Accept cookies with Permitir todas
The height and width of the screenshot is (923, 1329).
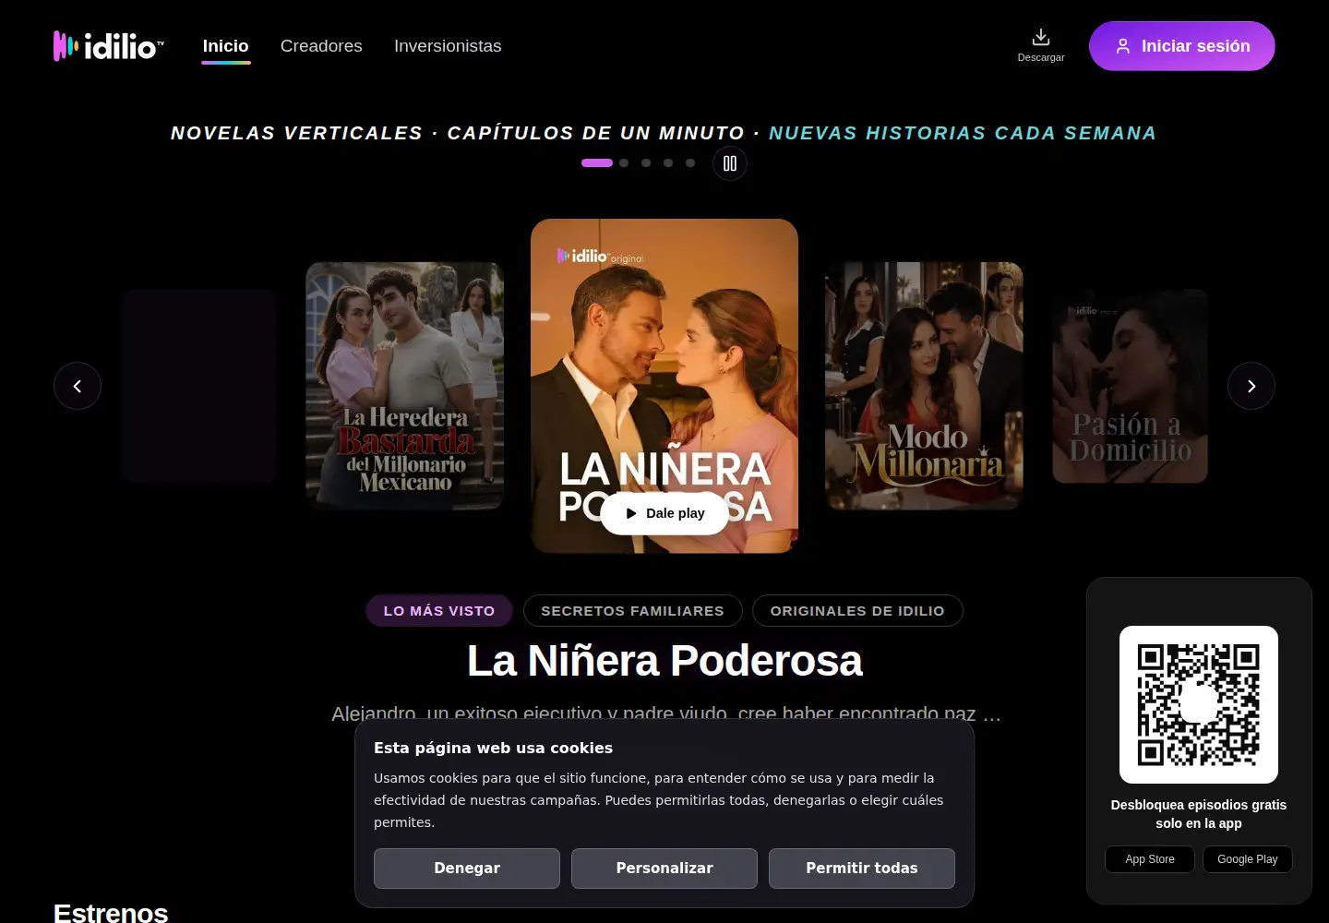(x=862, y=869)
